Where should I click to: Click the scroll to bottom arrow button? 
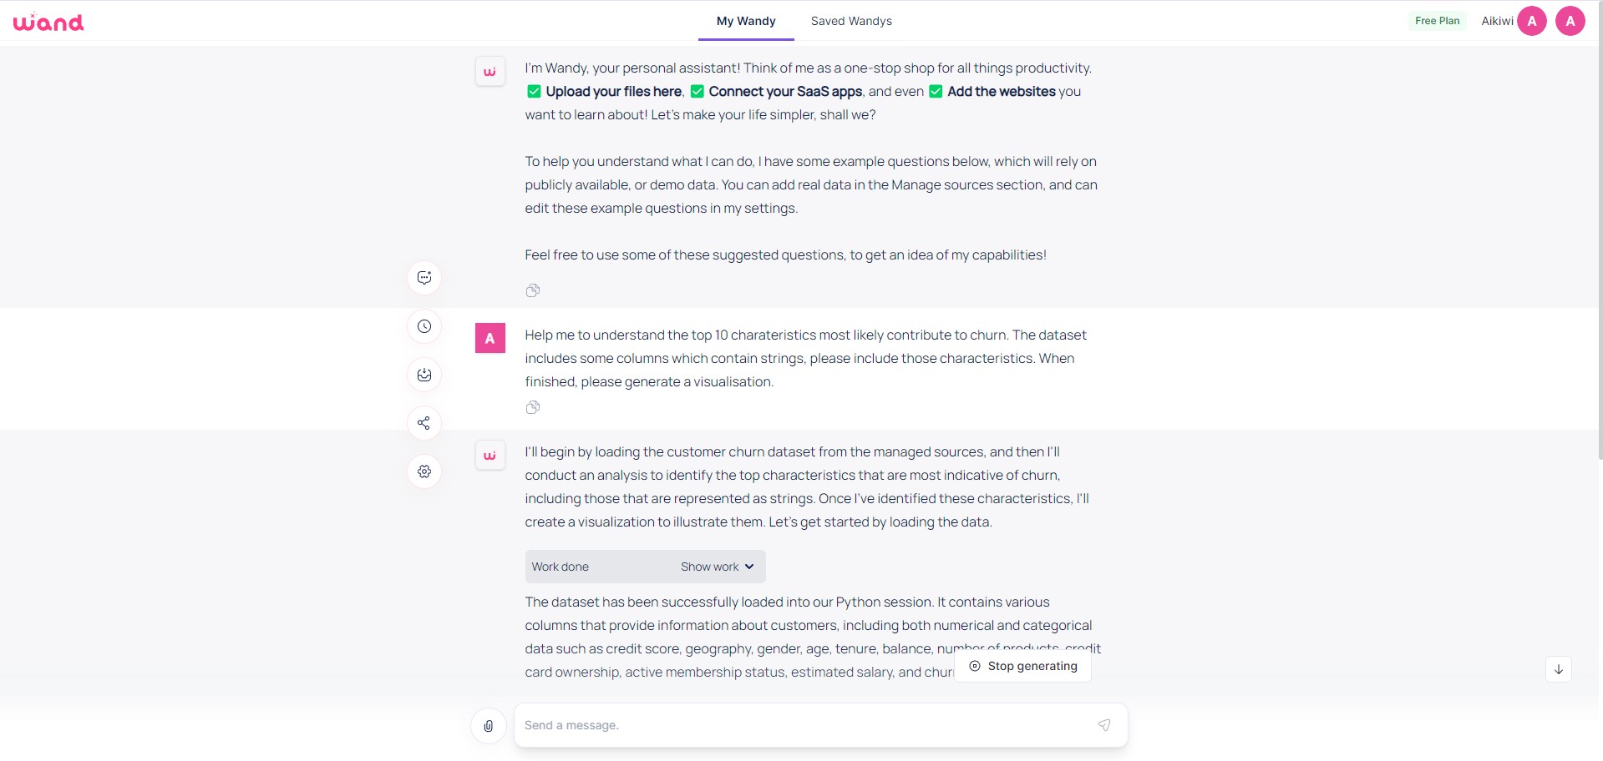1559,669
